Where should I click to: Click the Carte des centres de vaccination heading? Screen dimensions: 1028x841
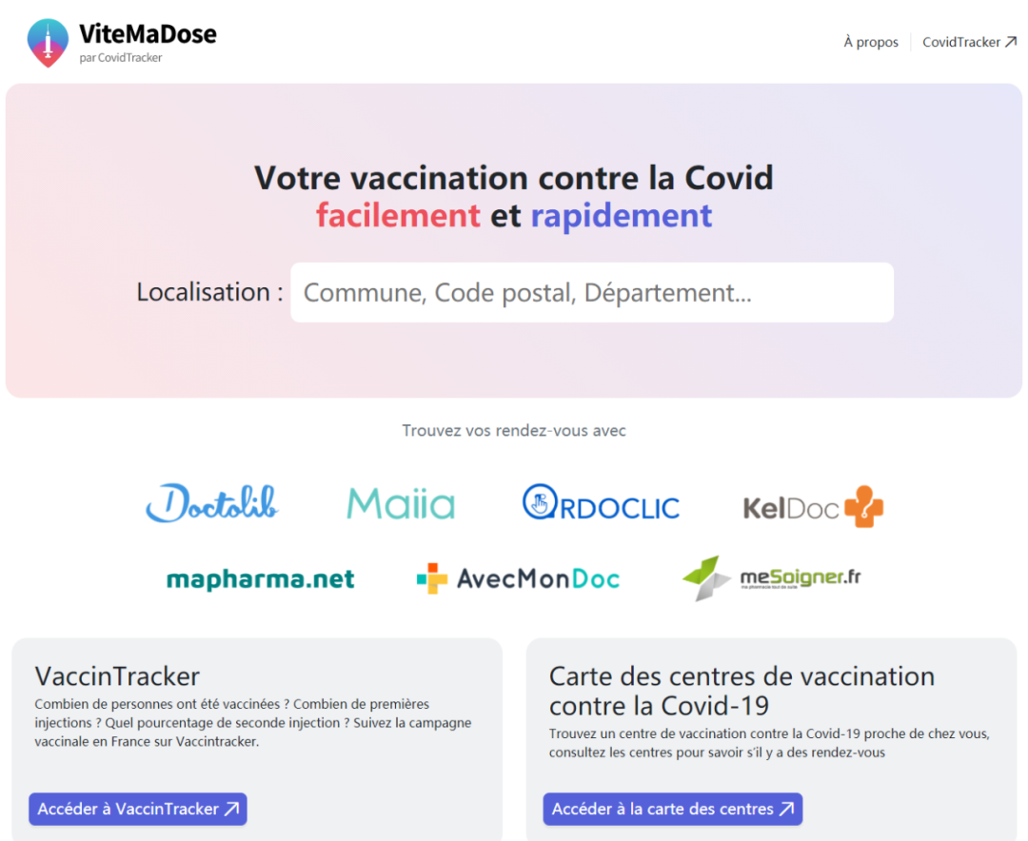coord(741,691)
